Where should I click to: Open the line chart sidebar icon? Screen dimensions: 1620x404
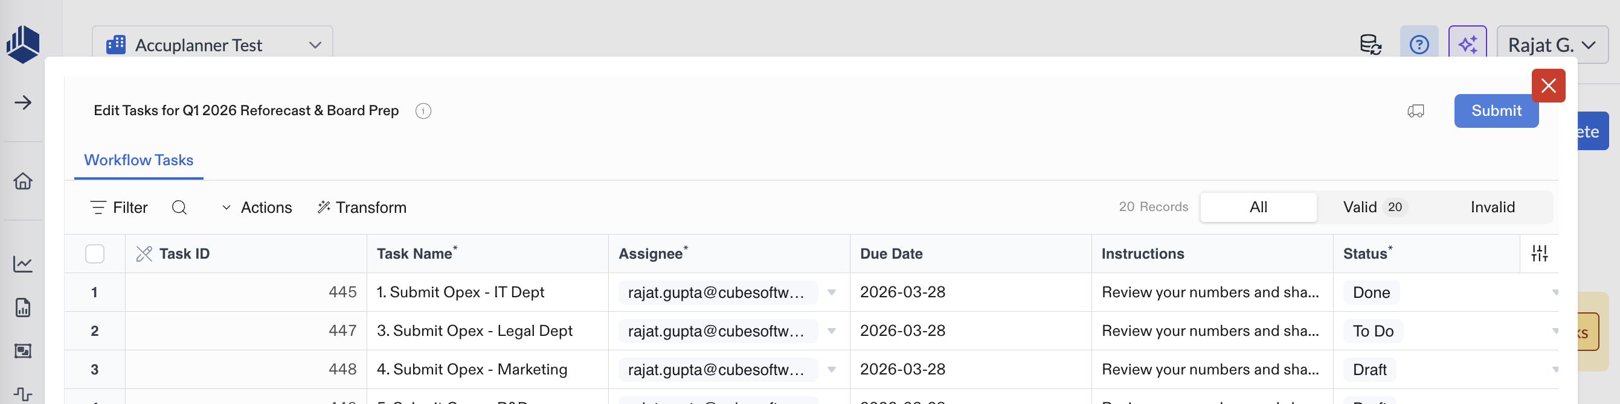(24, 264)
